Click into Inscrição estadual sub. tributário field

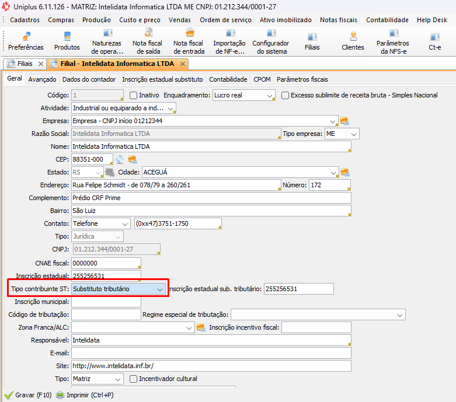click(299, 289)
